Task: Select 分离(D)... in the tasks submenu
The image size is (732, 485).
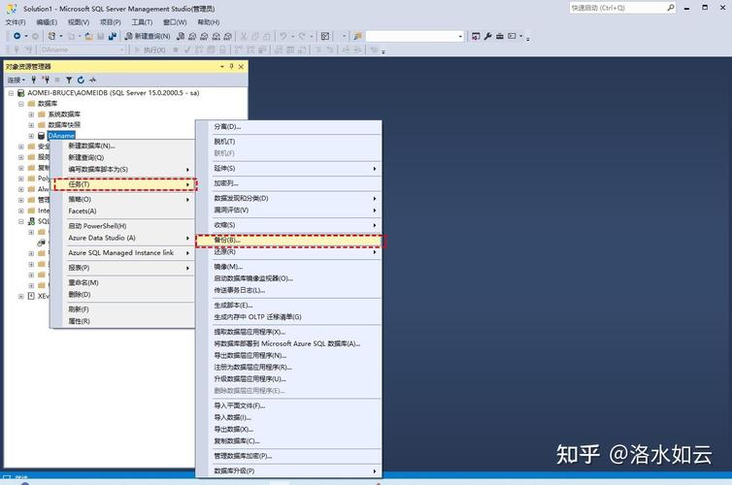Action: coord(227,126)
